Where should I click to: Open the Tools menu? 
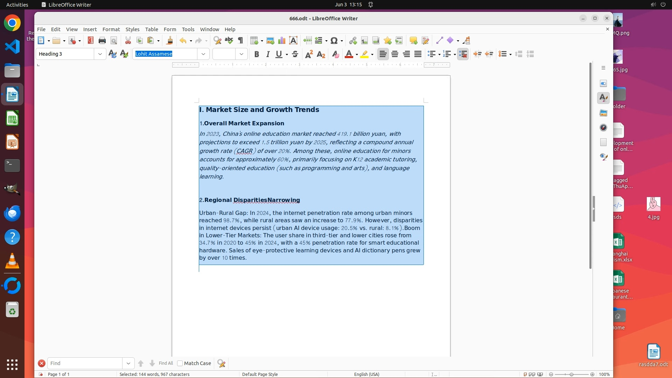tap(188, 29)
